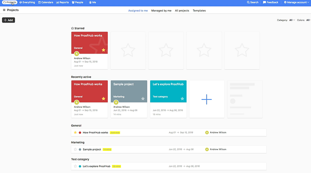Show All projects view
Viewport: 311px width, 173px height.
[x=182, y=11]
